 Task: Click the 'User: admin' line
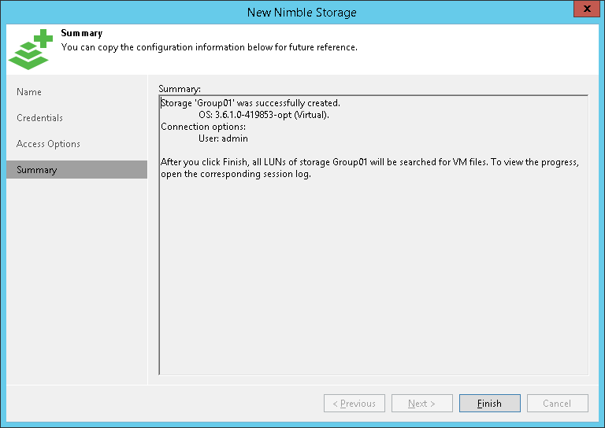[x=223, y=138]
